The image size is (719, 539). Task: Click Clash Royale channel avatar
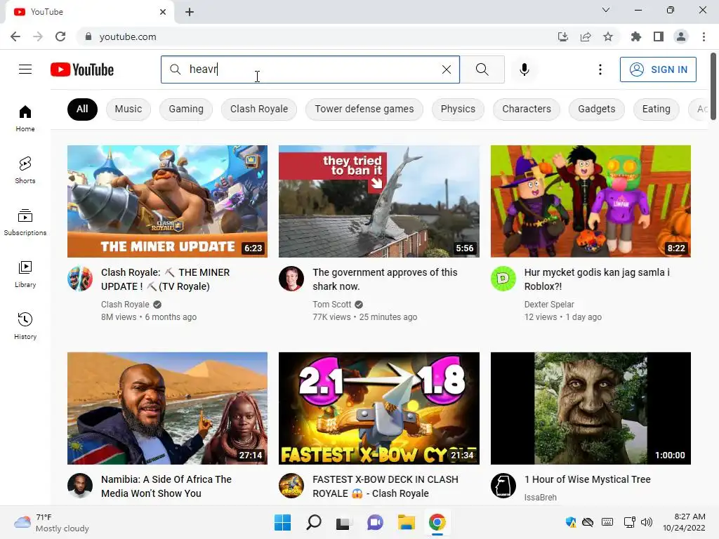click(x=80, y=278)
